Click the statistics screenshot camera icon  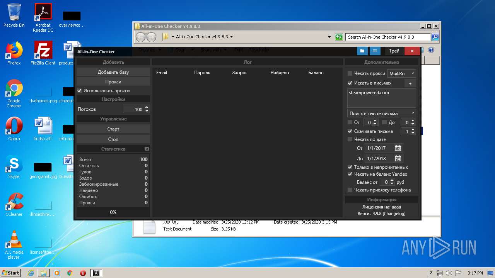[x=147, y=149]
